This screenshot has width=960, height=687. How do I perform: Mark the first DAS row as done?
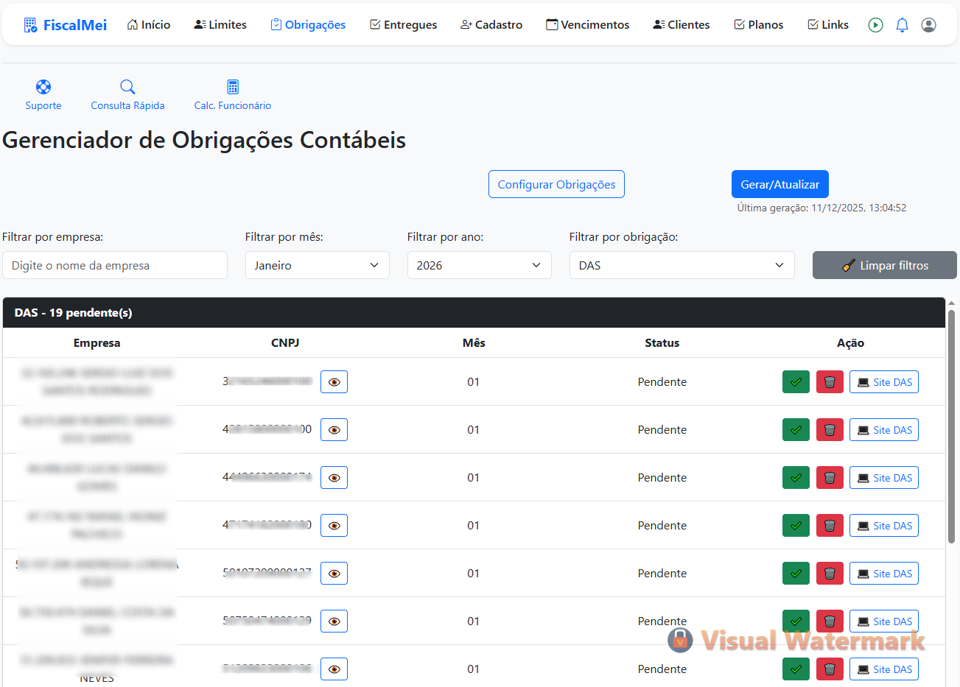[x=796, y=381]
